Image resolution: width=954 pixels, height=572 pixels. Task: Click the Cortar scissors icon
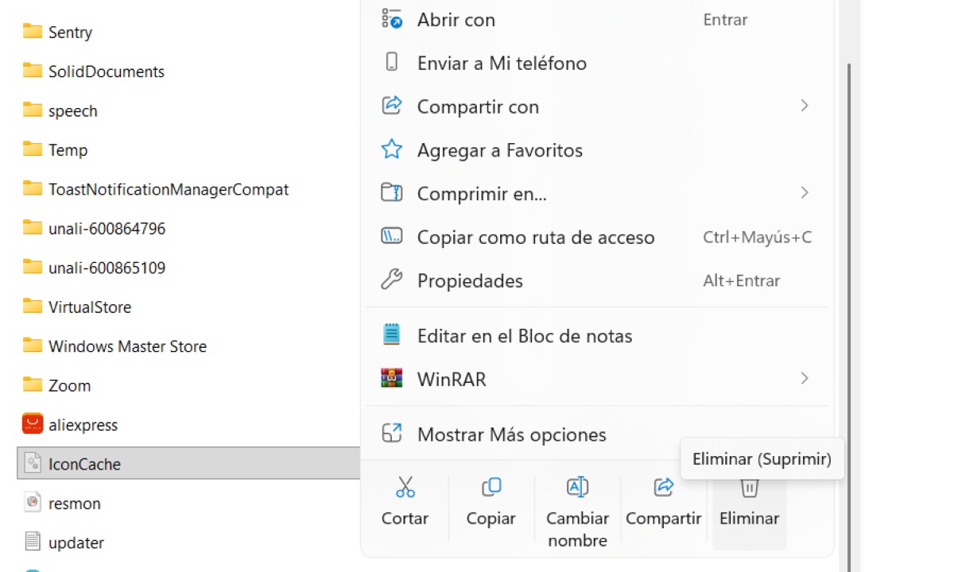405,487
